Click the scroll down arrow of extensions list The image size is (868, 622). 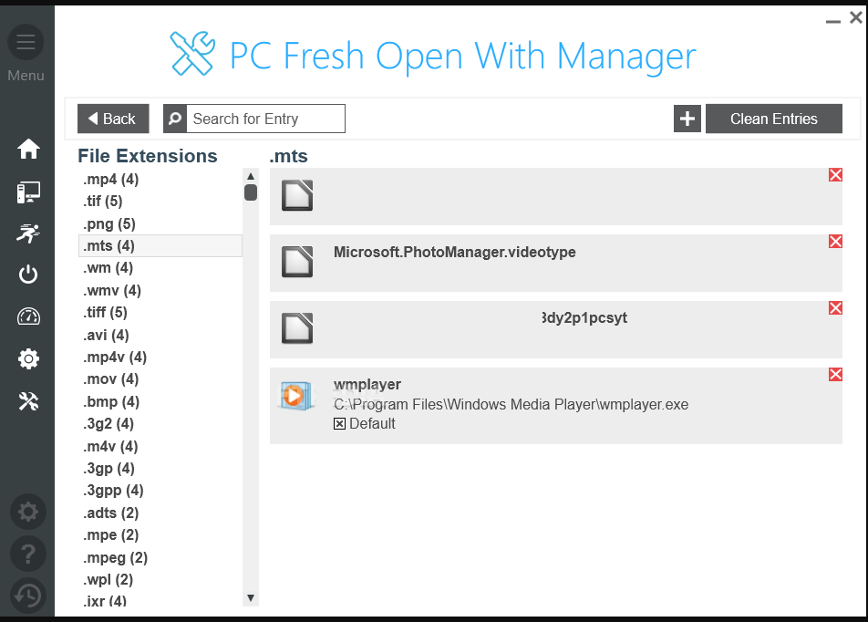(x=251, y=598)
